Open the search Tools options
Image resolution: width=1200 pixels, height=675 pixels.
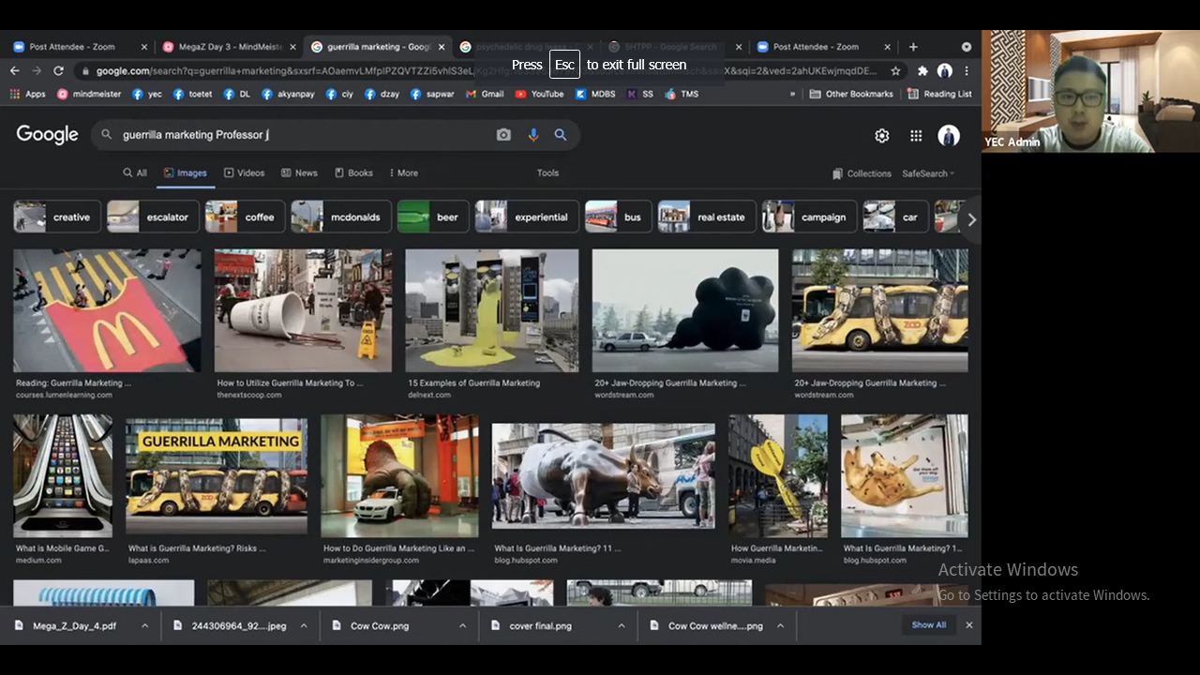[x=547, y=173]
